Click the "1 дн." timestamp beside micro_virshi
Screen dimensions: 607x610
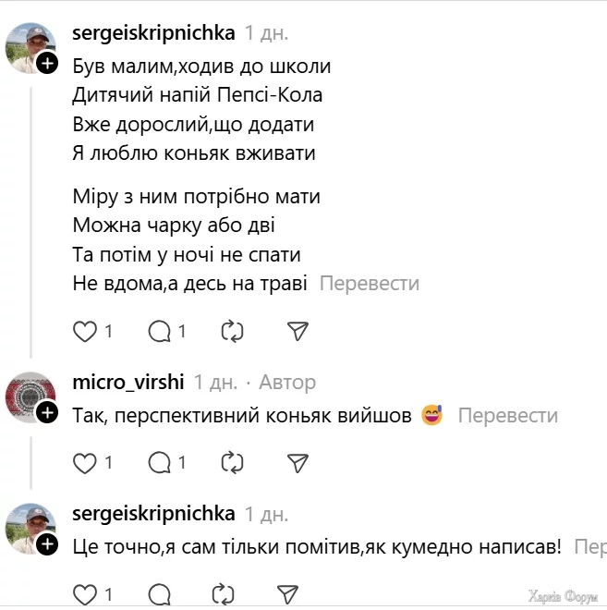click(215, 382)
